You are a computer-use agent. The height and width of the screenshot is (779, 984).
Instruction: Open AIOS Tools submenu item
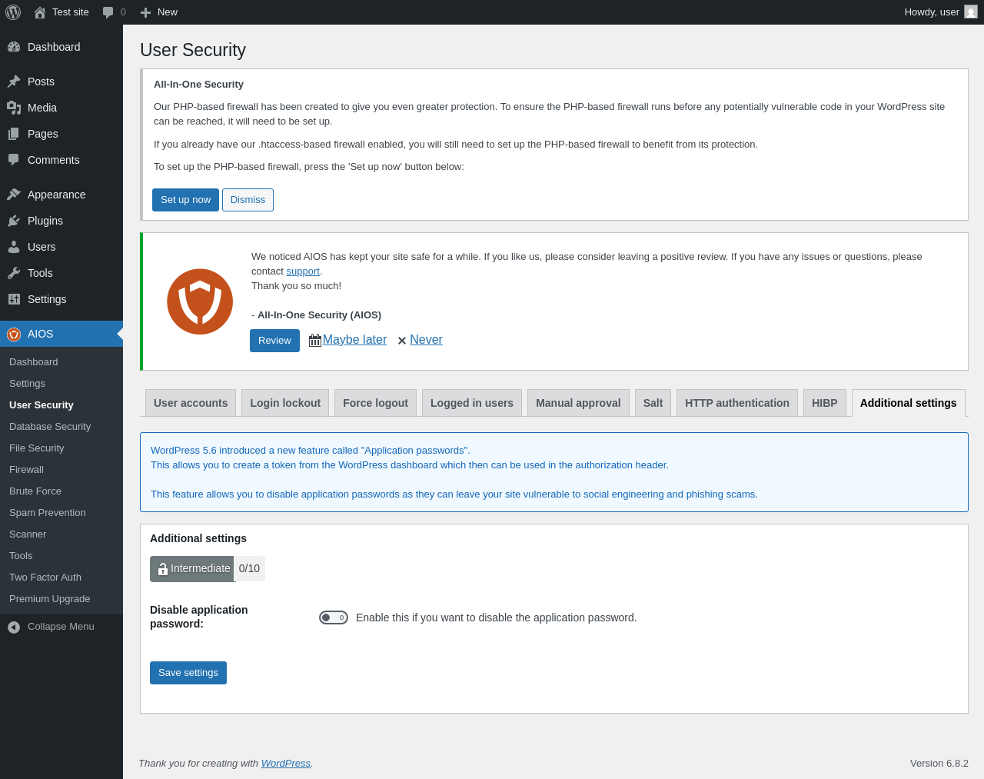(x=61, y=556)
